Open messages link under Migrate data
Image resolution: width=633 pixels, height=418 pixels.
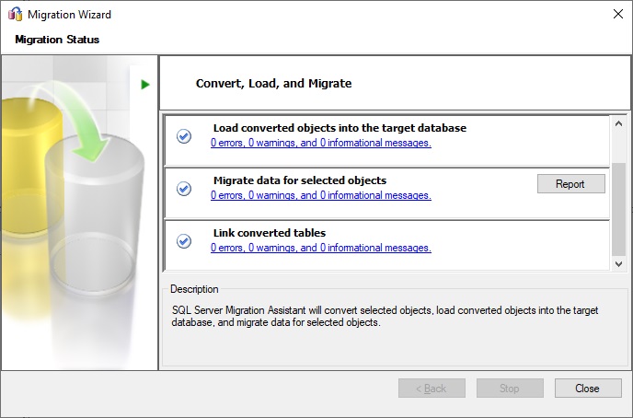321,195
